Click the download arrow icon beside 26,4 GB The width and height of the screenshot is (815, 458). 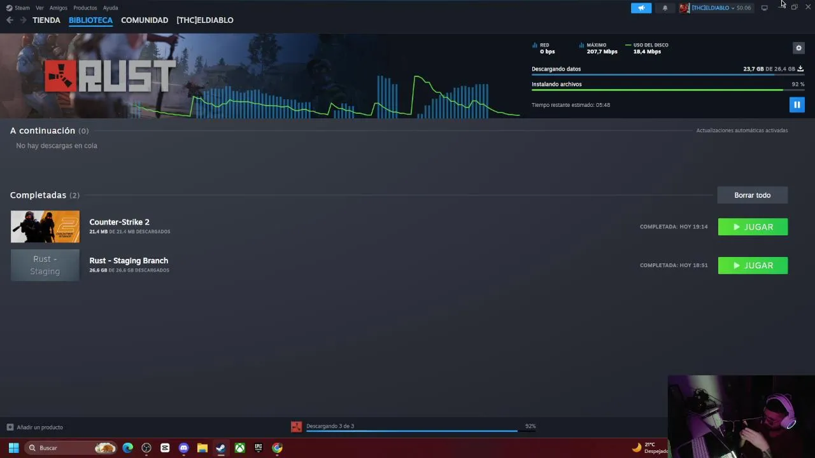point(800,69)
